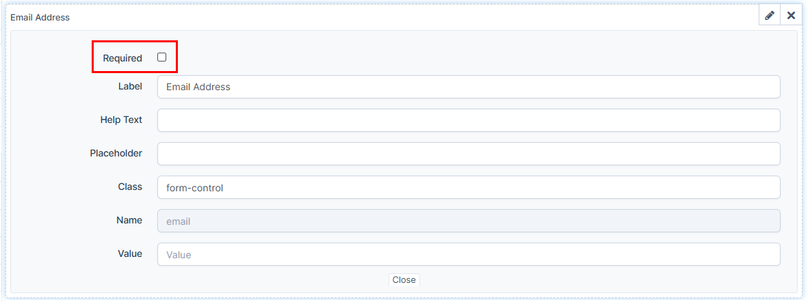
Task: Click the Email Address header title
Action: [40, 17]
